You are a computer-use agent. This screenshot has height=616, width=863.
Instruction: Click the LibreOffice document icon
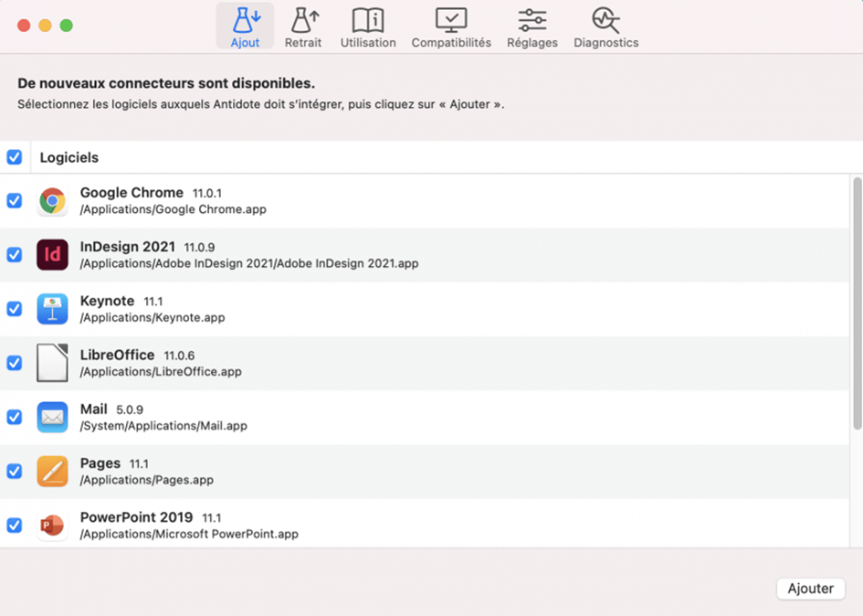point(52,363)
